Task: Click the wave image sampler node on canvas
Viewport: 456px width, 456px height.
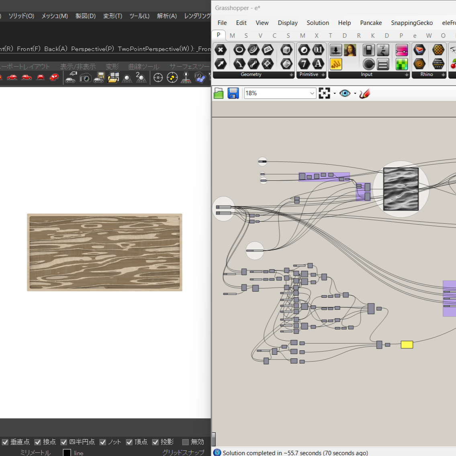Action: (401, 189)
